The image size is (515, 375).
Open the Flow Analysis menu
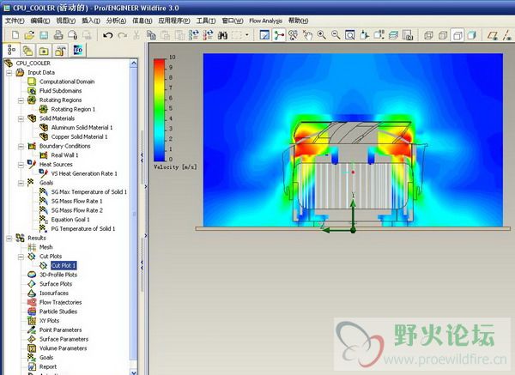tap(265, 21)
